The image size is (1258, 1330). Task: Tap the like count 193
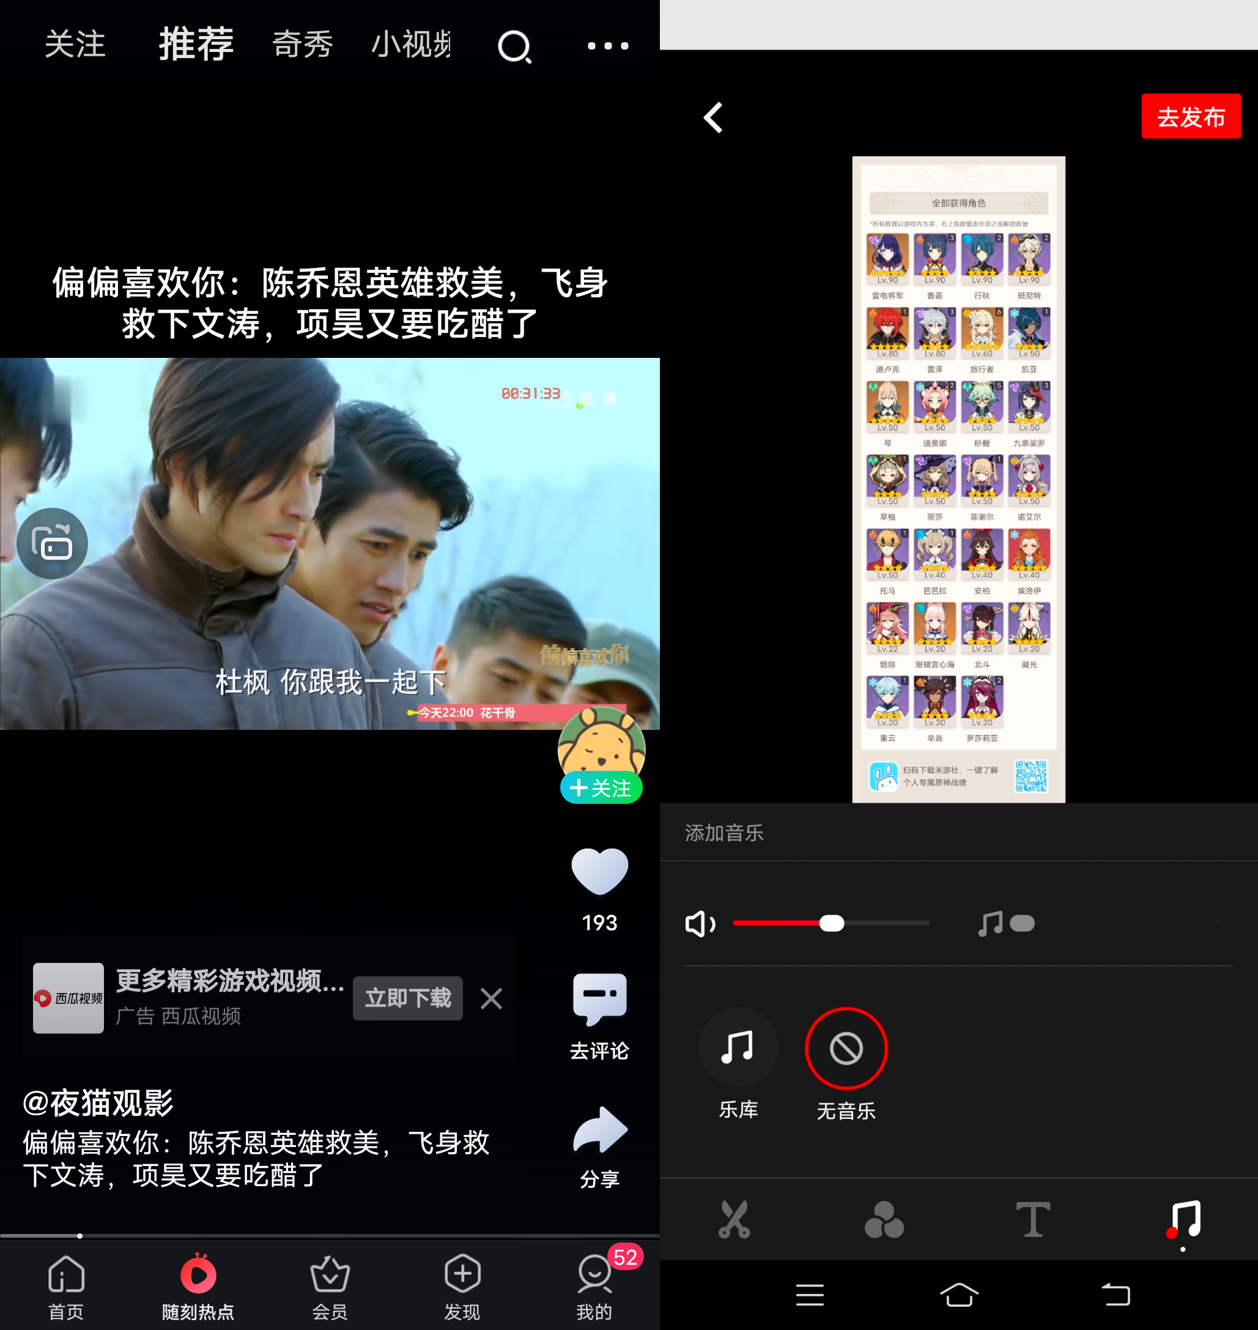click(599, 923)
